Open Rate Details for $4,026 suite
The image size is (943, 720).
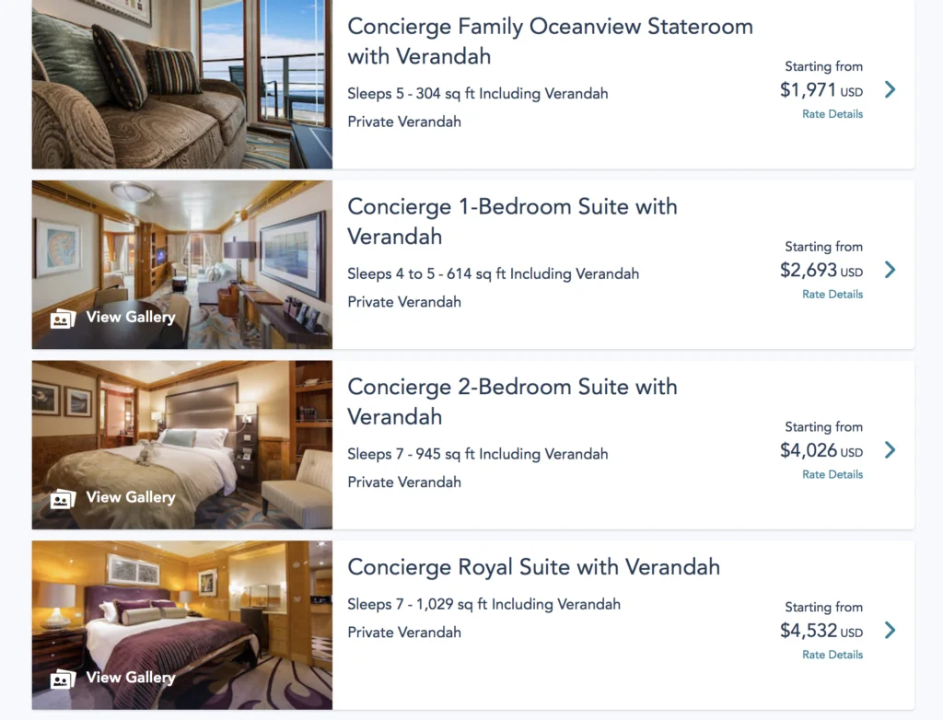pos(832,475)
